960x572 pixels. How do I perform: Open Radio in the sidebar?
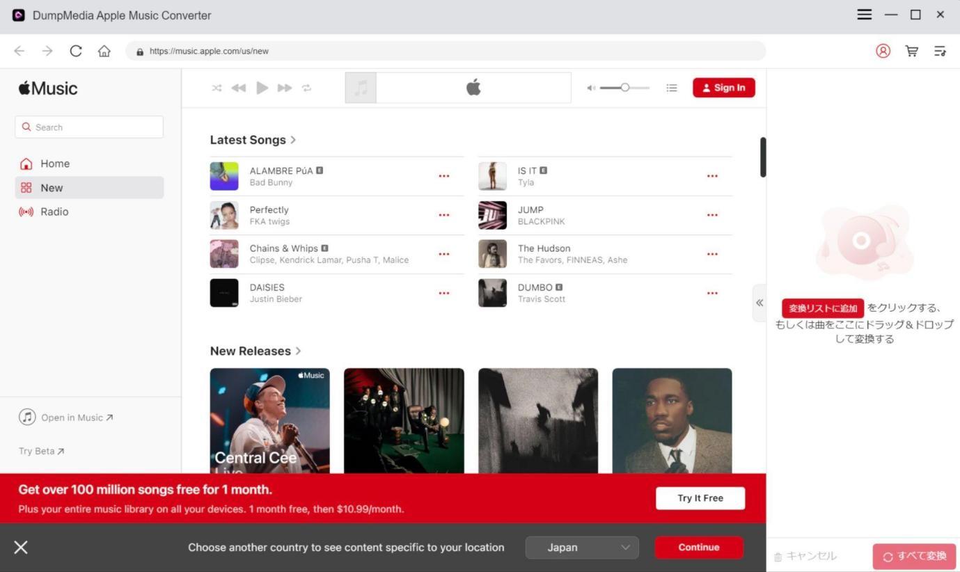[x=89, y=212]
